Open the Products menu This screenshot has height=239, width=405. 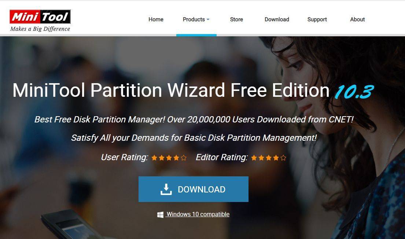(194, 19)
